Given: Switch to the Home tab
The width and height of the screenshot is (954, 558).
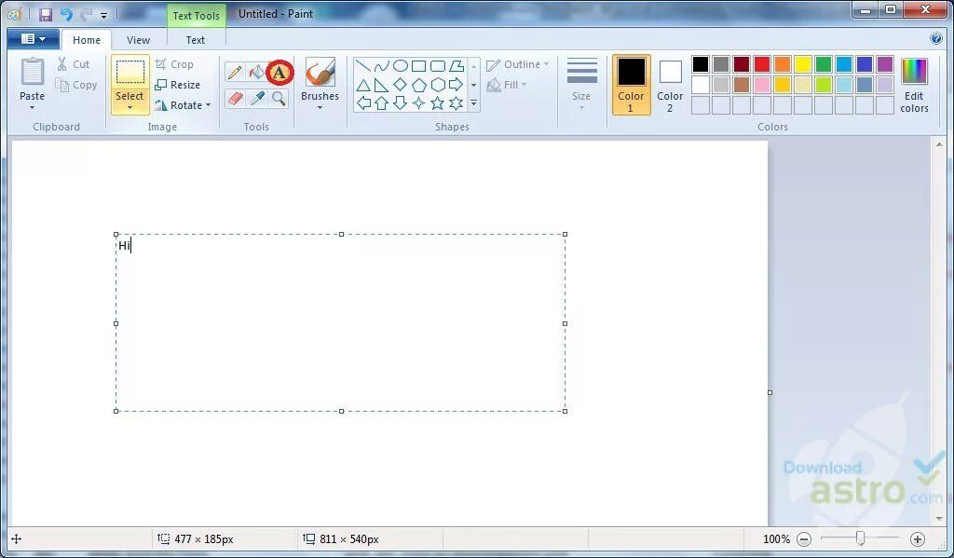Looking at the screenshot, I should pyautogui.click(x=87, y=40).
